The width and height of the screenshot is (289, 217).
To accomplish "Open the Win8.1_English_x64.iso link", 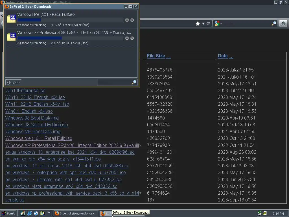I will (29, 111).
